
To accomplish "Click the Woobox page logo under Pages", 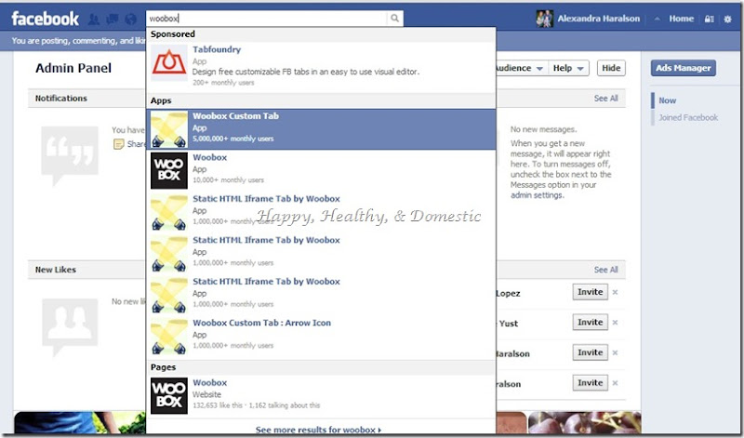I will click(169, 396).
